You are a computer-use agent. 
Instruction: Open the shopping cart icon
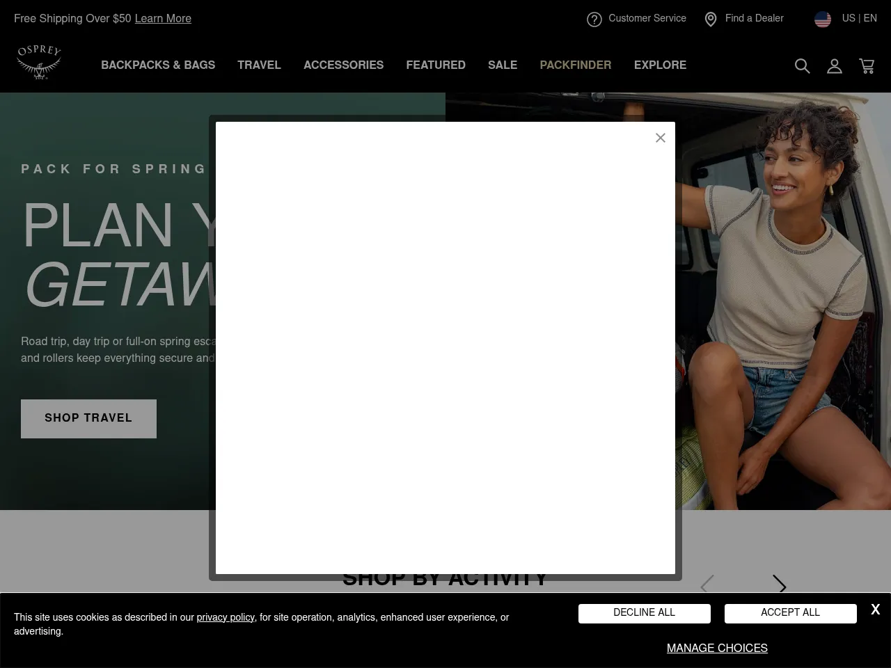click(x=867, y=66)
